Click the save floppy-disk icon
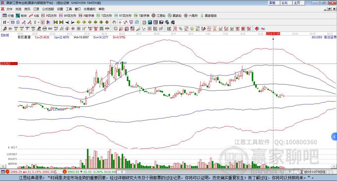Viewport: 337px width, 181px height. 161,22
